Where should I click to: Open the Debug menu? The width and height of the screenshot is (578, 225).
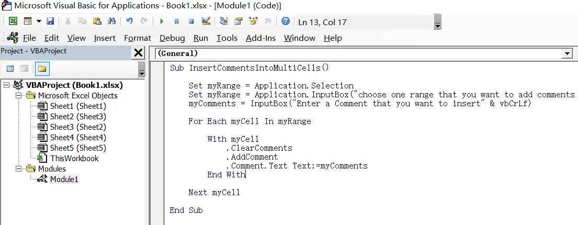click(172, 38)
